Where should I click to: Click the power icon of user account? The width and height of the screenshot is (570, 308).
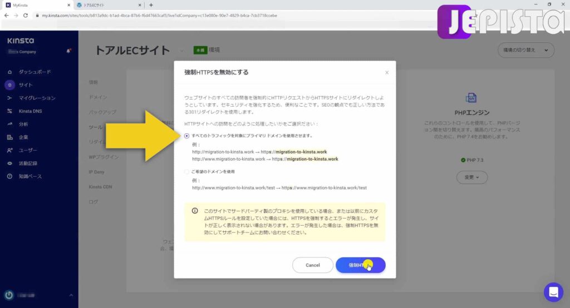9,295
